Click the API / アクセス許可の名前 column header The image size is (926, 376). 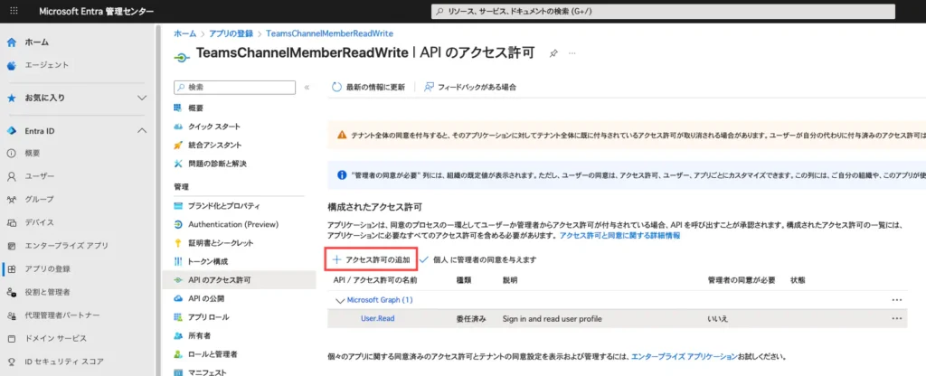coord(375,280)
